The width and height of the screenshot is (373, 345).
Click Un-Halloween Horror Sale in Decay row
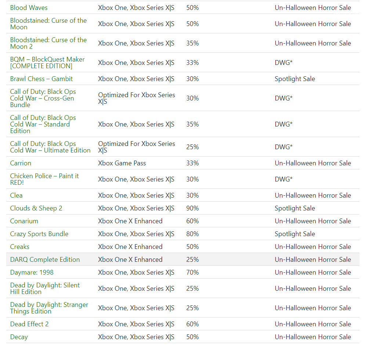[x=313, y=337]
